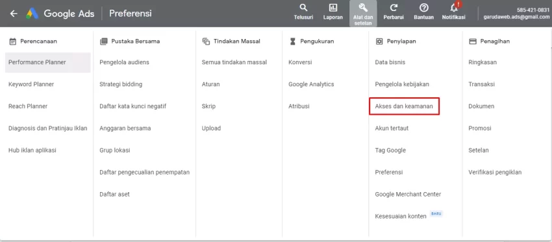The height and width of the screenshot is (242, 552).
Task: Open the Bantuan help icon
Action: coord(423,8)
